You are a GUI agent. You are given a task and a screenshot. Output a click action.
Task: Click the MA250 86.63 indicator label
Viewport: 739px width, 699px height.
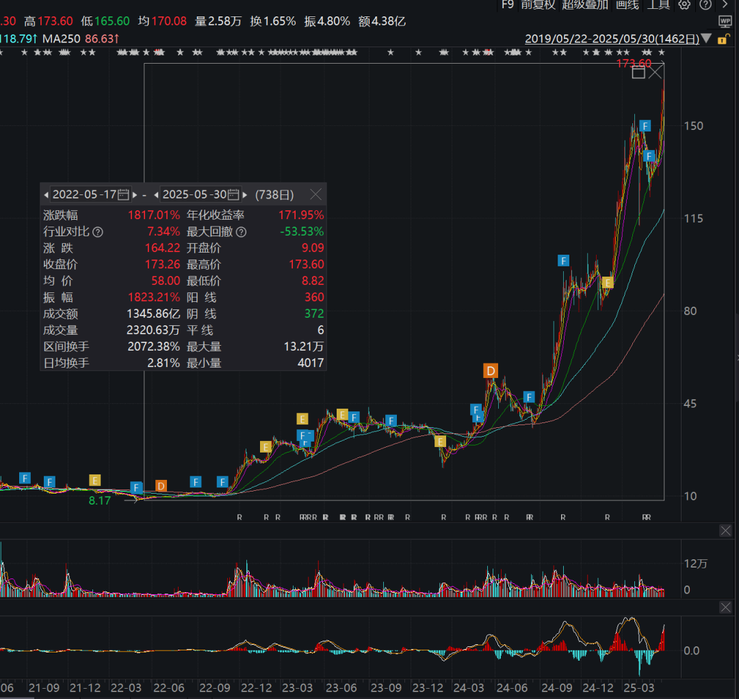click(81, 38)
